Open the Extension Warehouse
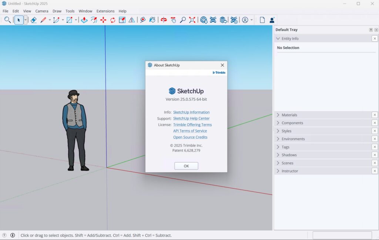Screen dimensions: 379x240 [213, 20]
